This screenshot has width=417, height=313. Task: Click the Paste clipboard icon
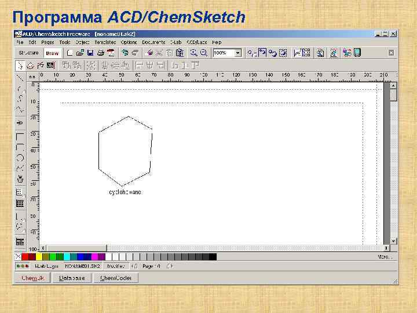pos(180,53)
